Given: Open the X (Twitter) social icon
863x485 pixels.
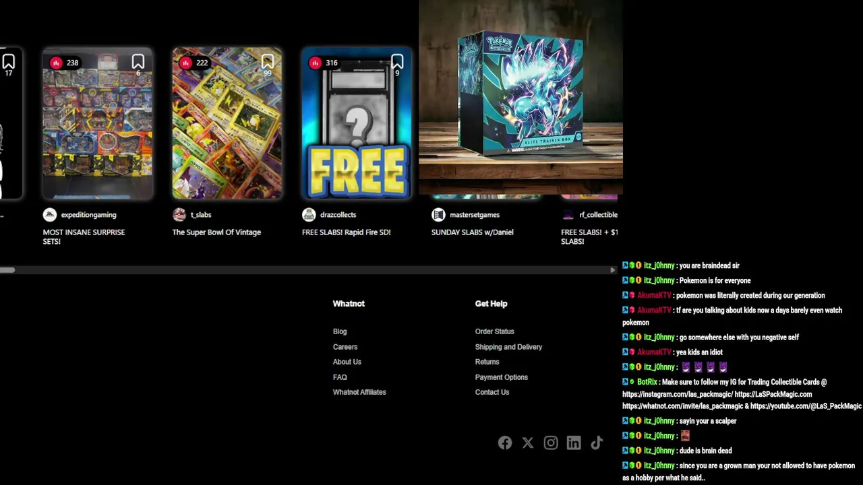Looking at the screenshot, I should point(528,443).
